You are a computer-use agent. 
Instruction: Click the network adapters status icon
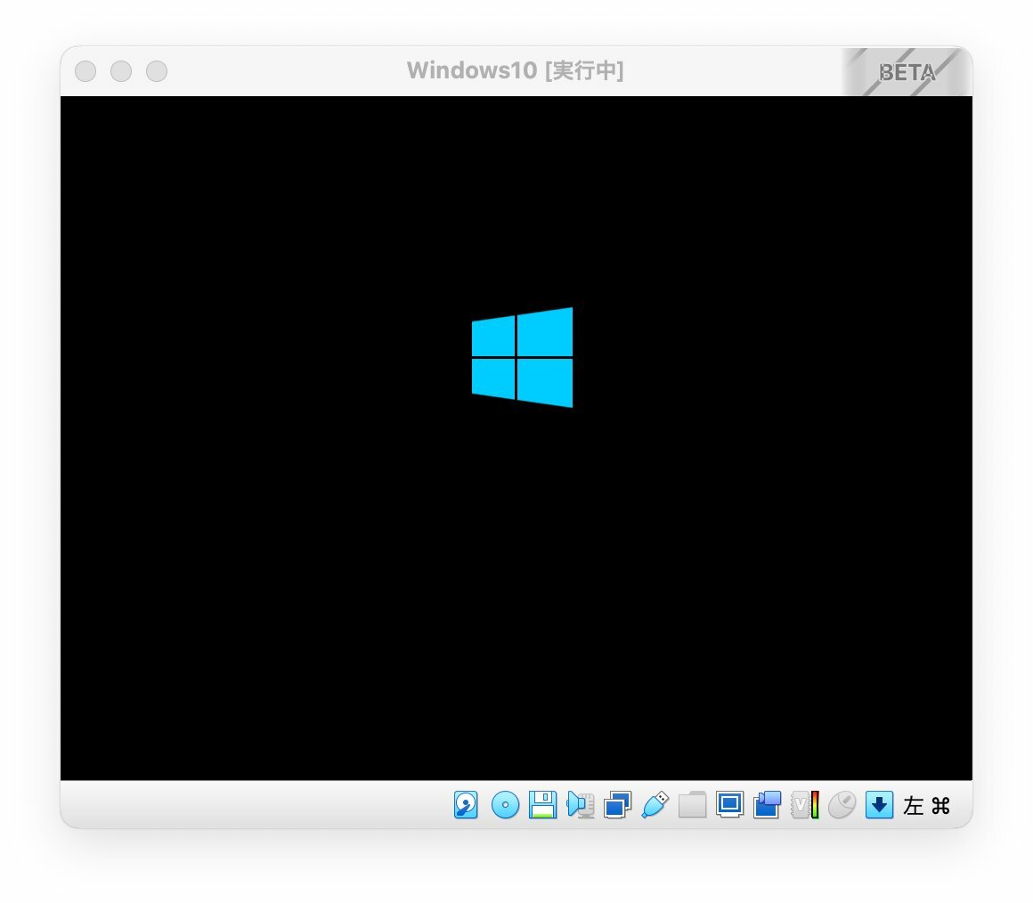click(617, 805)
